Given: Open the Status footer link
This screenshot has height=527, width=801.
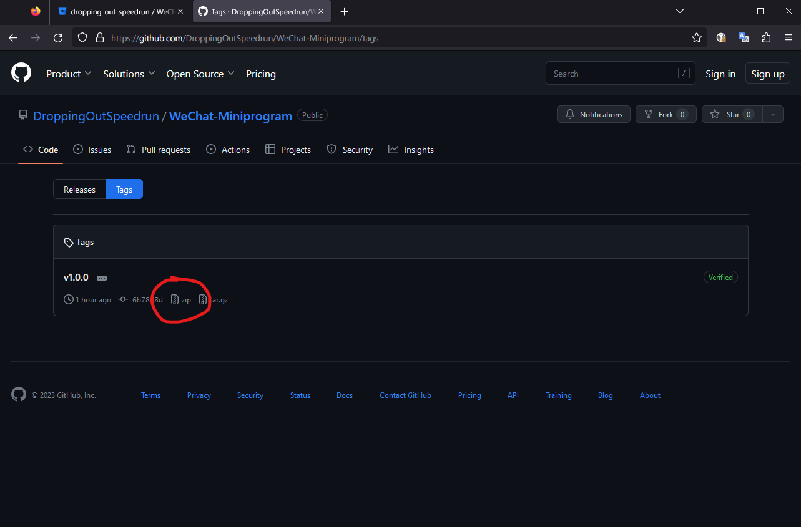Looking at the screenshot, I should click(x=300, y=395).
